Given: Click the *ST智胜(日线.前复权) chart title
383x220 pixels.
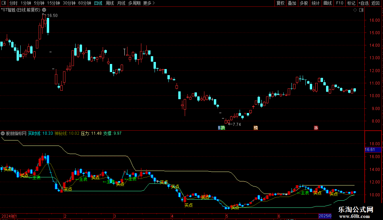Looking at the screenshot, I should tap(21, 10).
